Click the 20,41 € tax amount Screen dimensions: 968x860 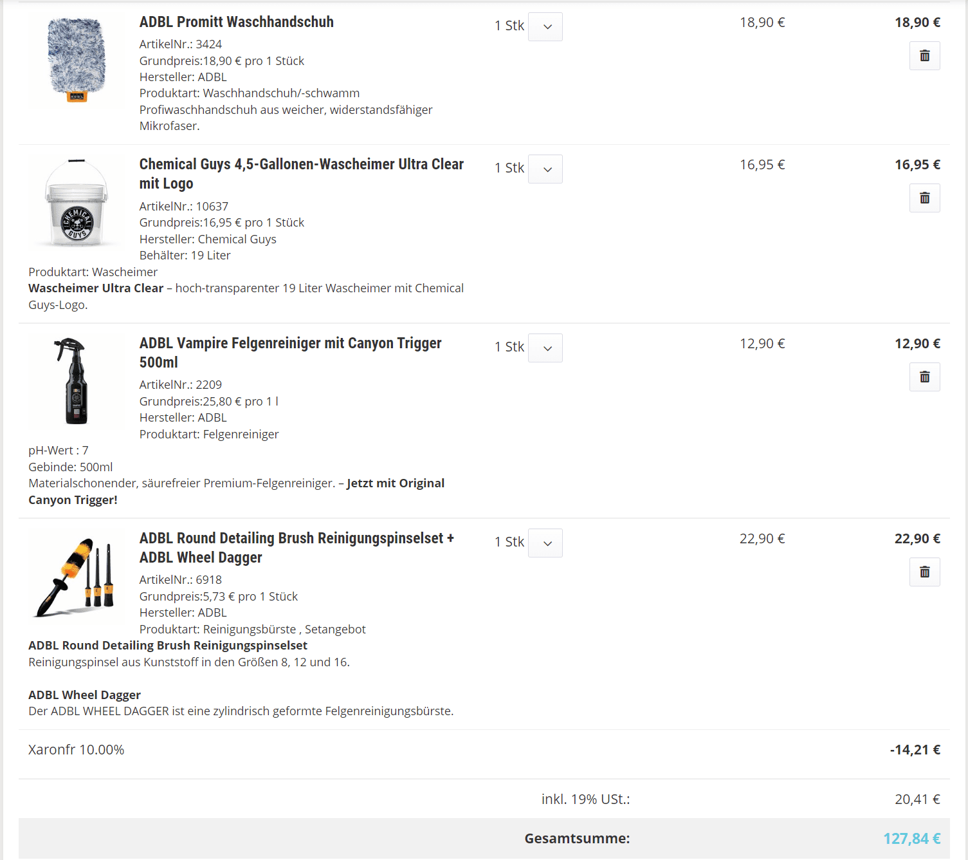point(917,799)
